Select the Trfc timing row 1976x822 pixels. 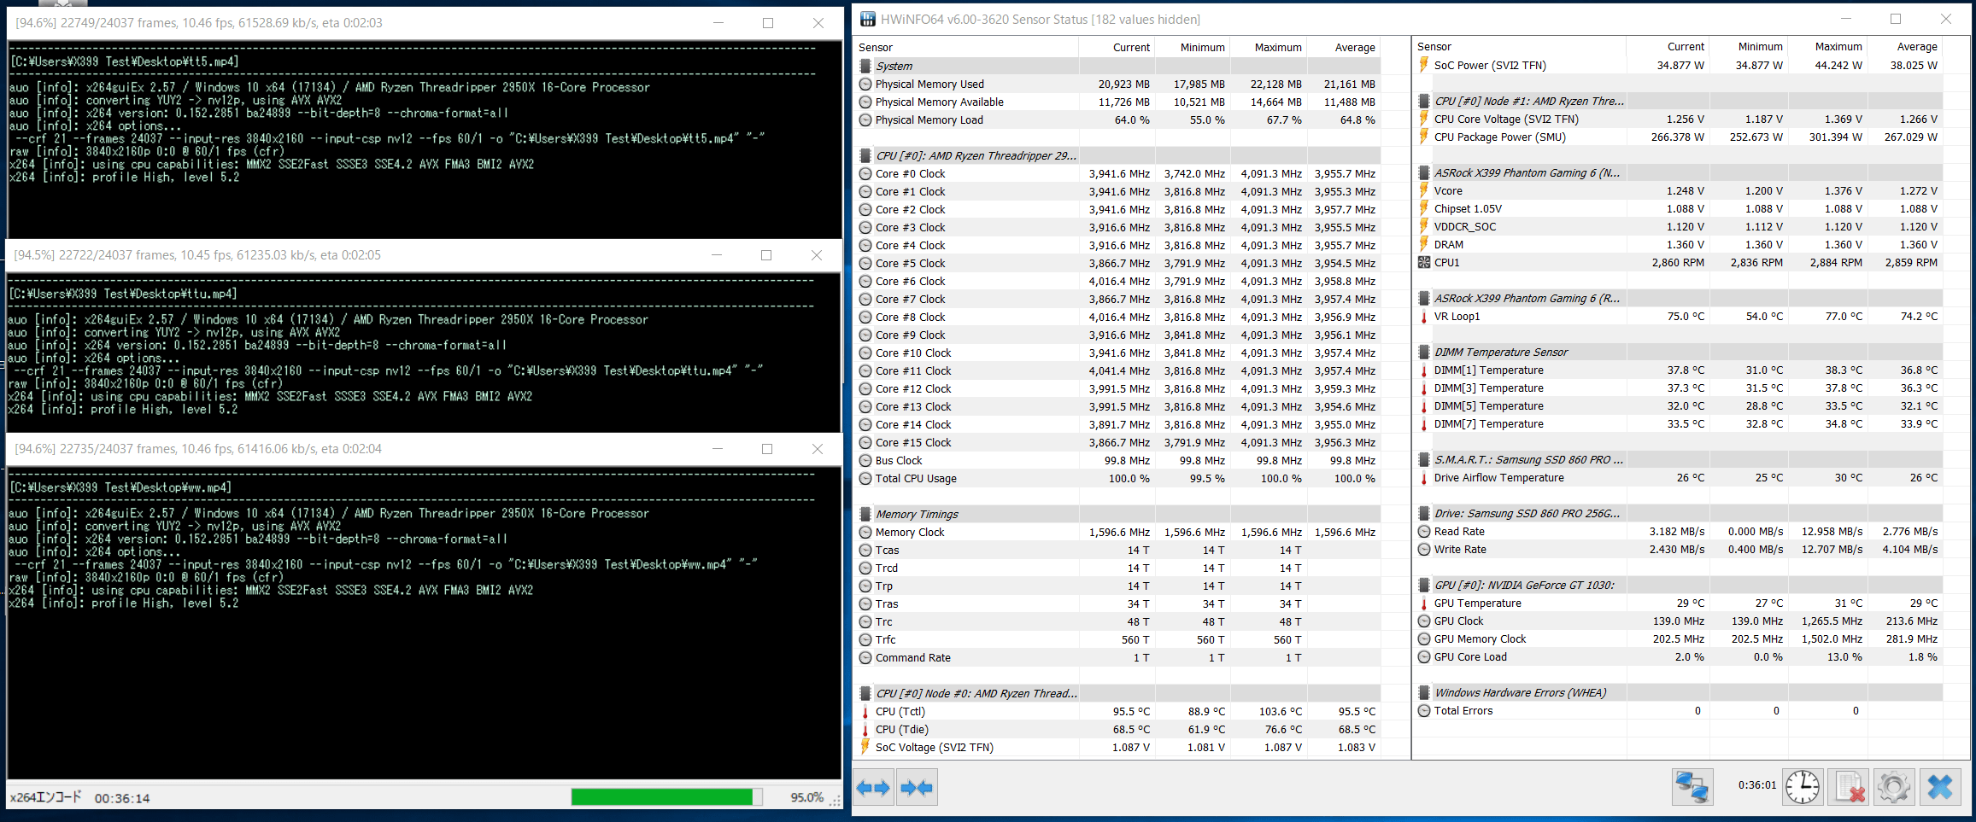pyautogui.click(x=1118, y=639)
